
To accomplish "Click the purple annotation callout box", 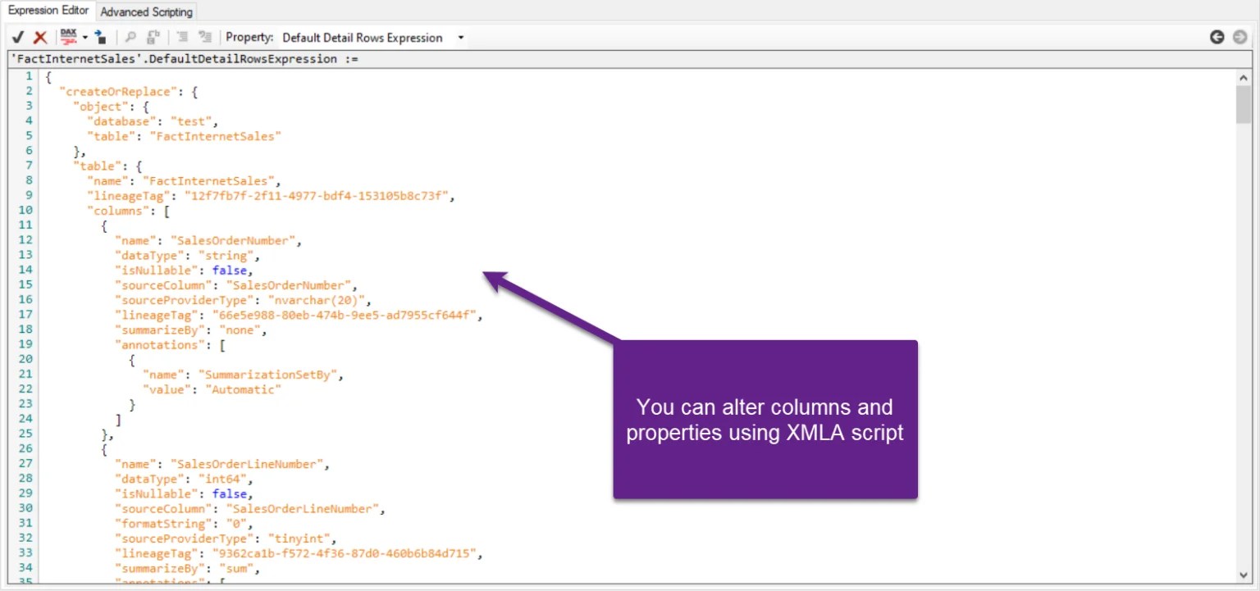I will (x=765, y=420).
